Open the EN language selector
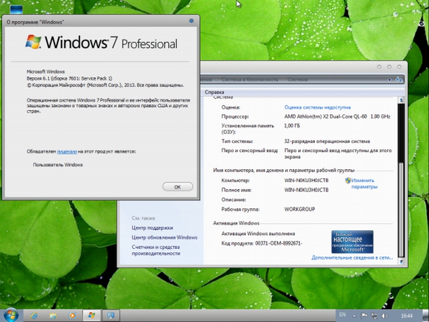The height and width of the screenshot is (322, 429). [342, 316]
